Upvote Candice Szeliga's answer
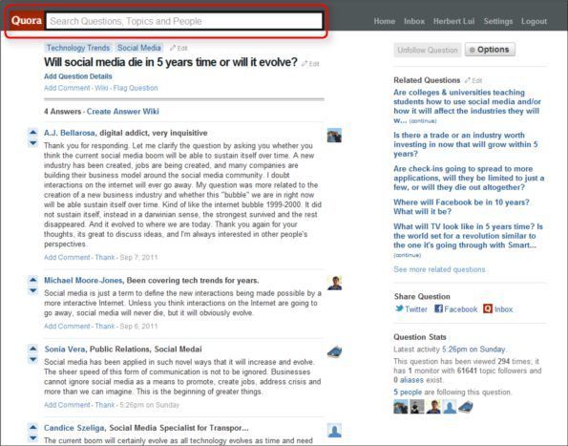Image resolution: width=568 pixels, height=446 pixels. pos(33,427)
